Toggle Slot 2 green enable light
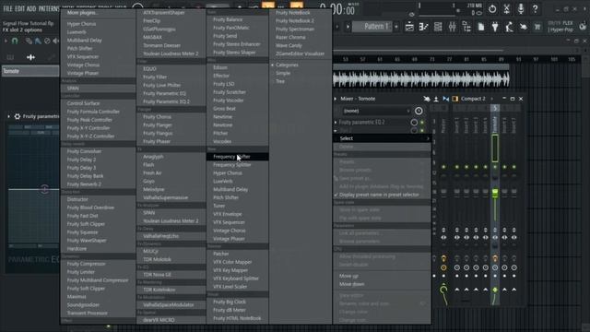Image resolution: width=590 pixels, height=332 pixels. point(422,131)
